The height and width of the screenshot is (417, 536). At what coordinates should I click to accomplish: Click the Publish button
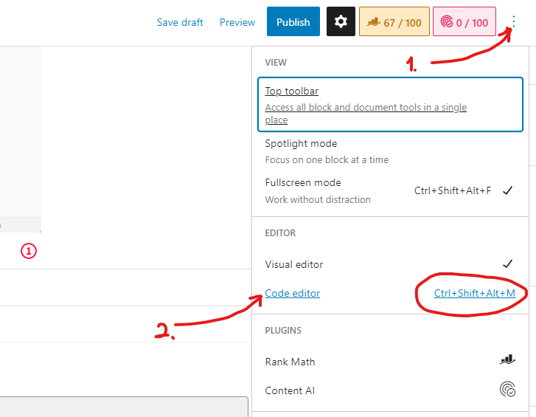[293, 21]
